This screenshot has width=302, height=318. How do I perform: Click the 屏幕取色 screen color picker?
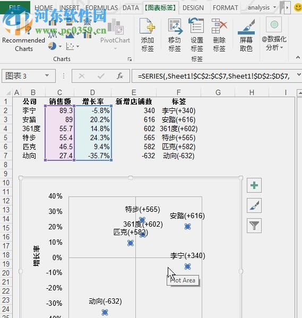[246, 35]
